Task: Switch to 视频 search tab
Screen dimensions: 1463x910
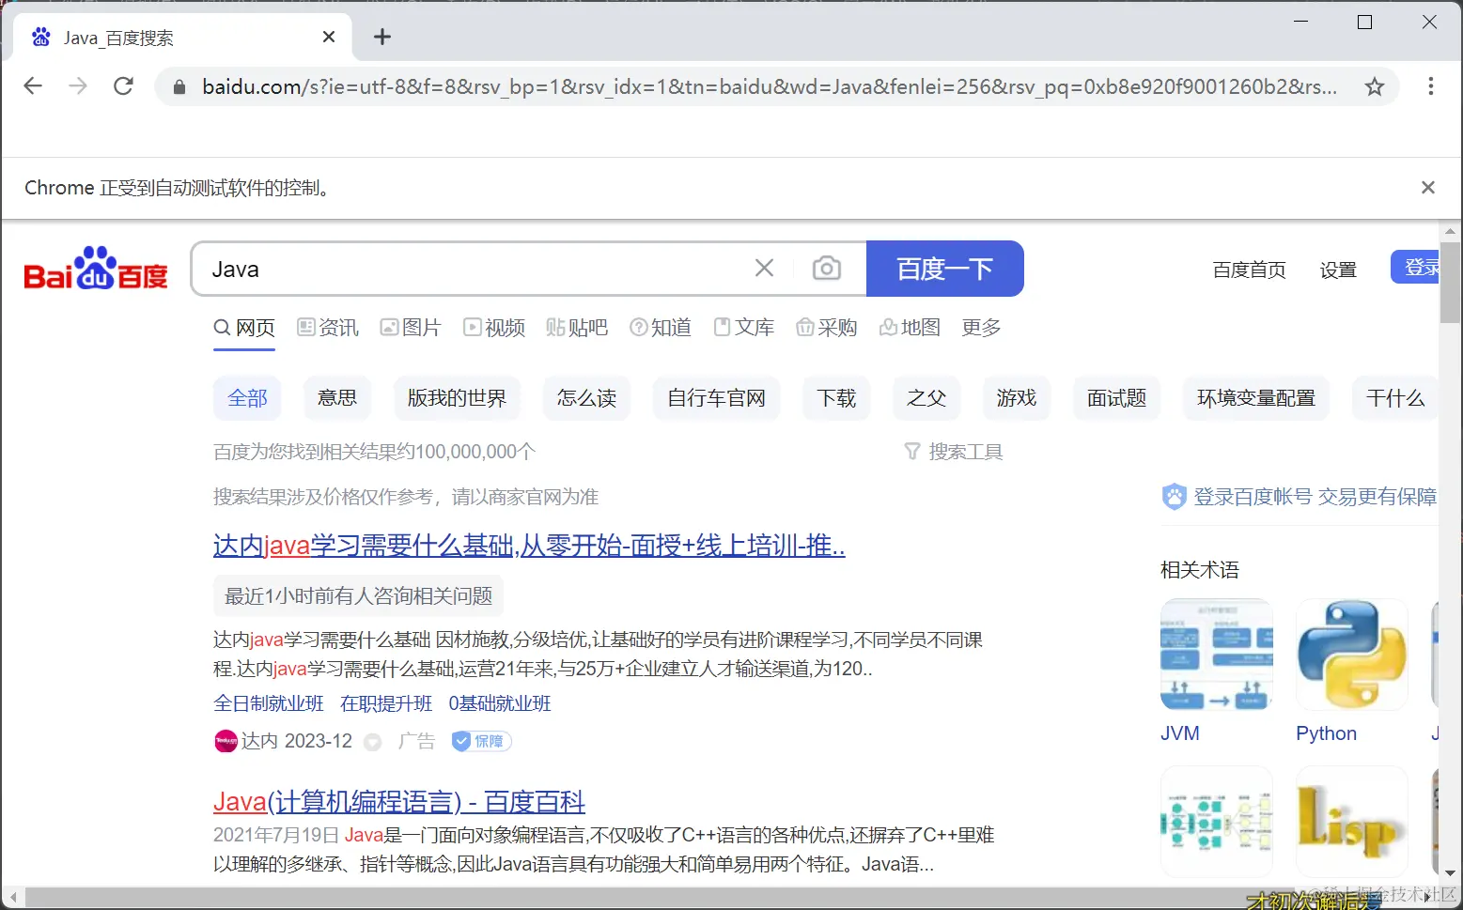Action: (x=494, y=328)
